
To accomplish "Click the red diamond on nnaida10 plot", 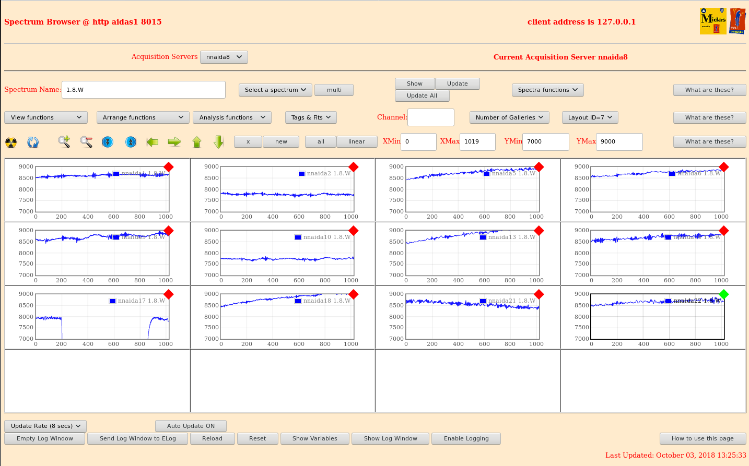I will pos(354,231).
